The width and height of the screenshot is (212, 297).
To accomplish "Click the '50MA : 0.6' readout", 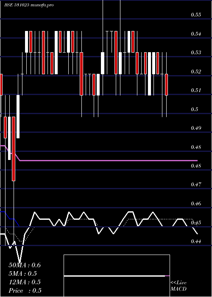I will [25, 265].
